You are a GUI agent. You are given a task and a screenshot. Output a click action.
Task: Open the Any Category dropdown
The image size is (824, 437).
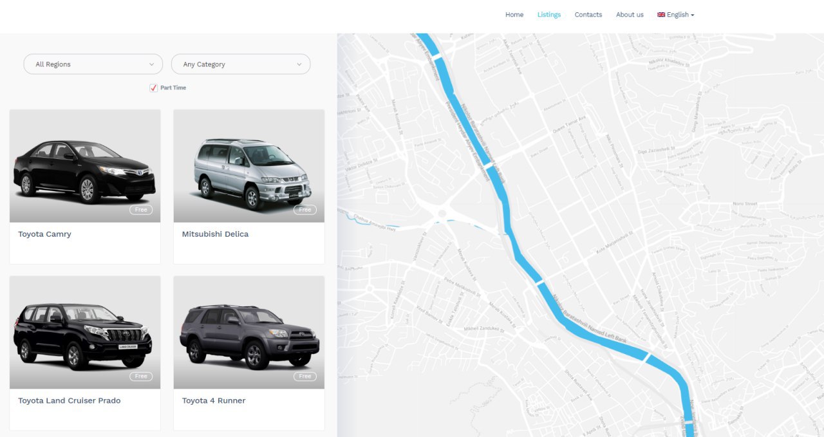[241, 64]
